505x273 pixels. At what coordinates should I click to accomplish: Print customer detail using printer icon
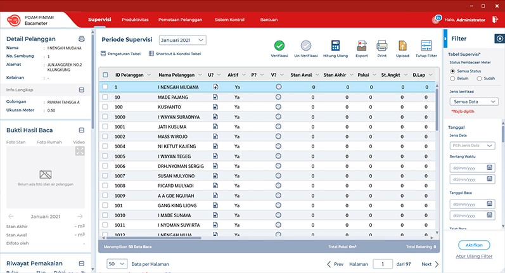click(x=81, y=39)
